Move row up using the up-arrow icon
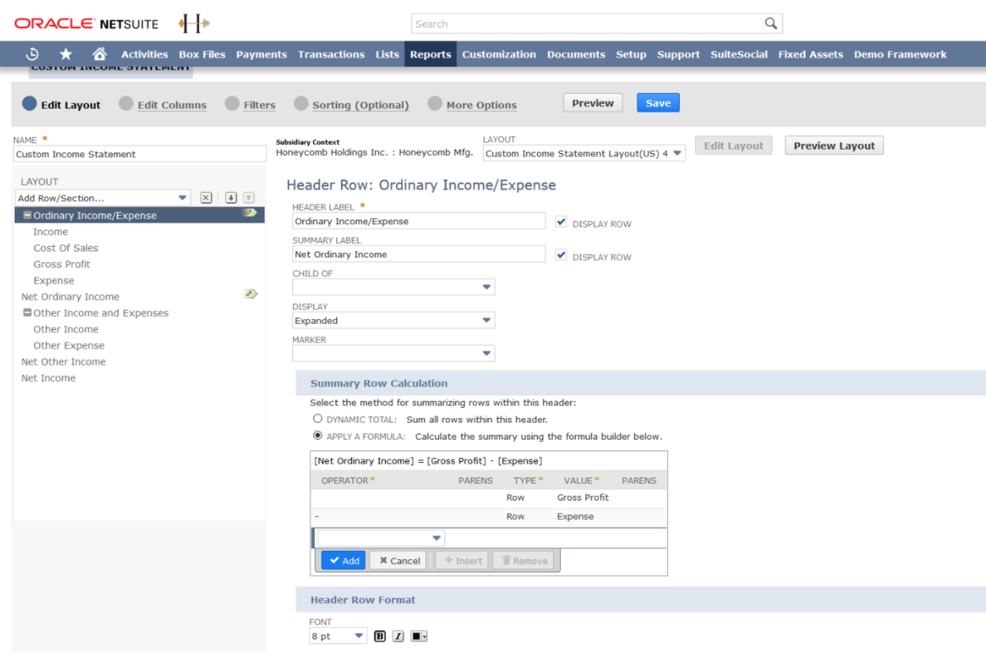The width and height of the screenshot is (986, 658). (x=247, y=197)
